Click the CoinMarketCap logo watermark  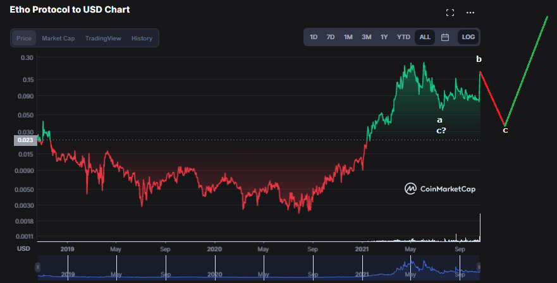coord(439,188)
